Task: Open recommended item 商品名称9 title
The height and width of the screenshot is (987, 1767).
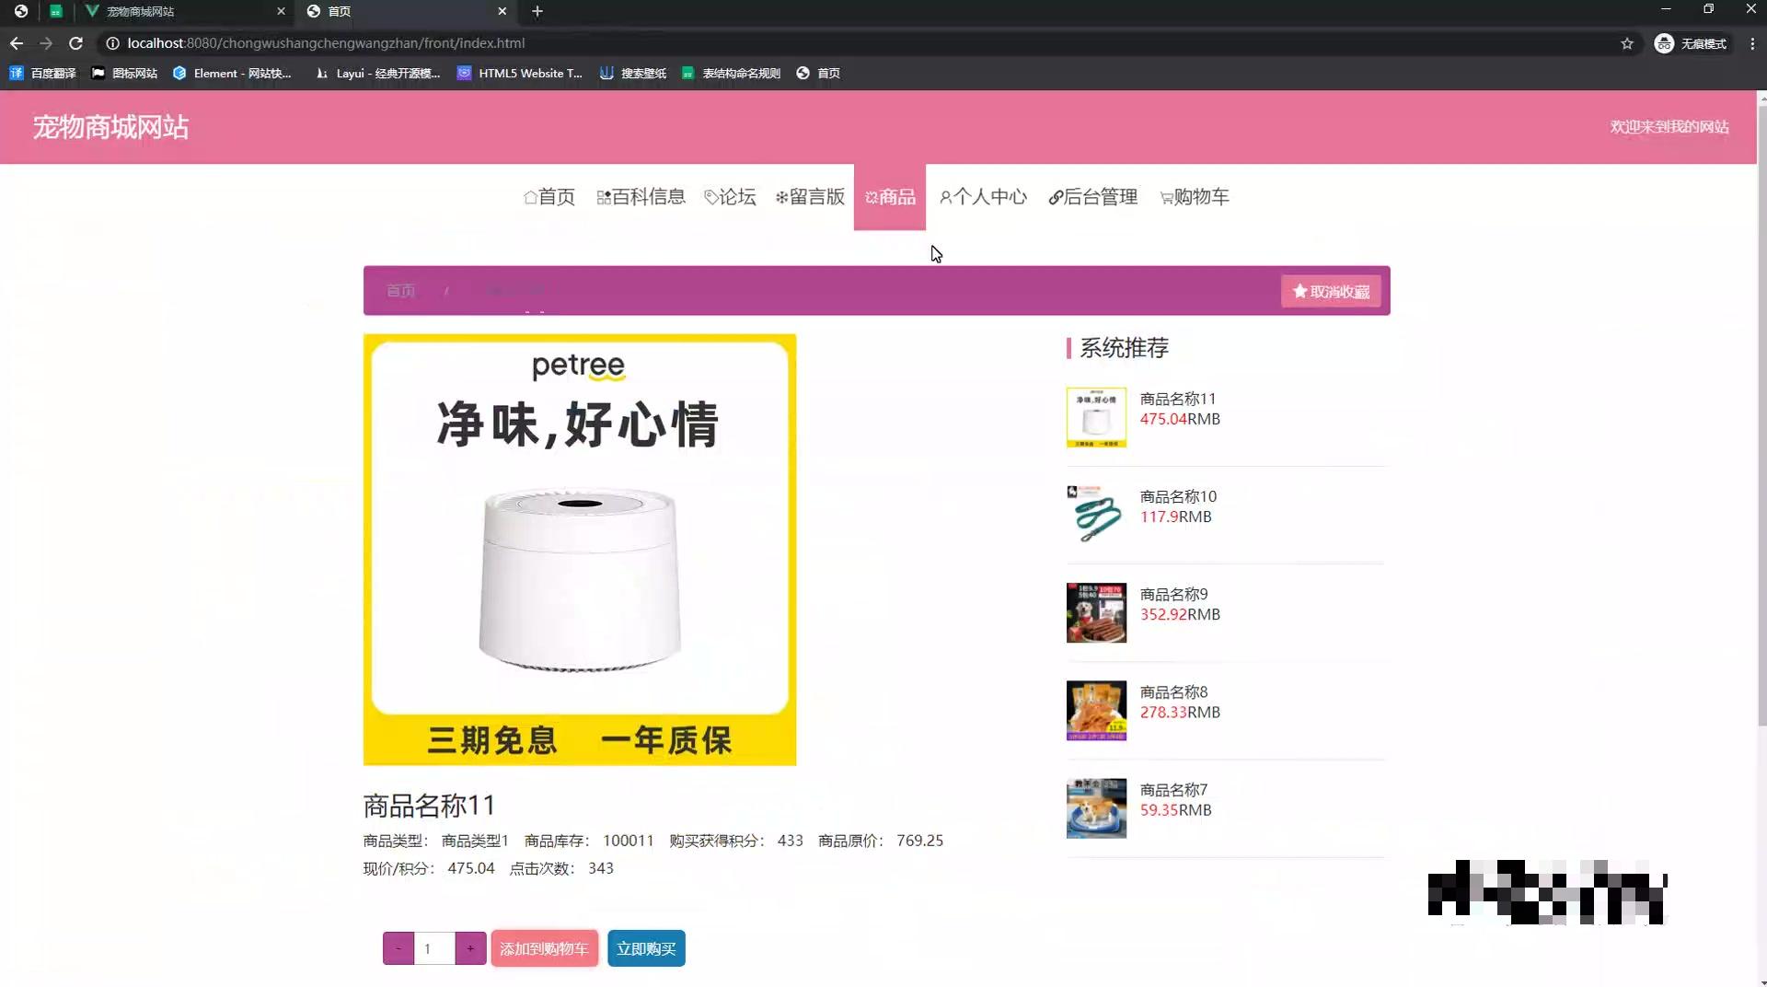Action: click(1173, 594)
